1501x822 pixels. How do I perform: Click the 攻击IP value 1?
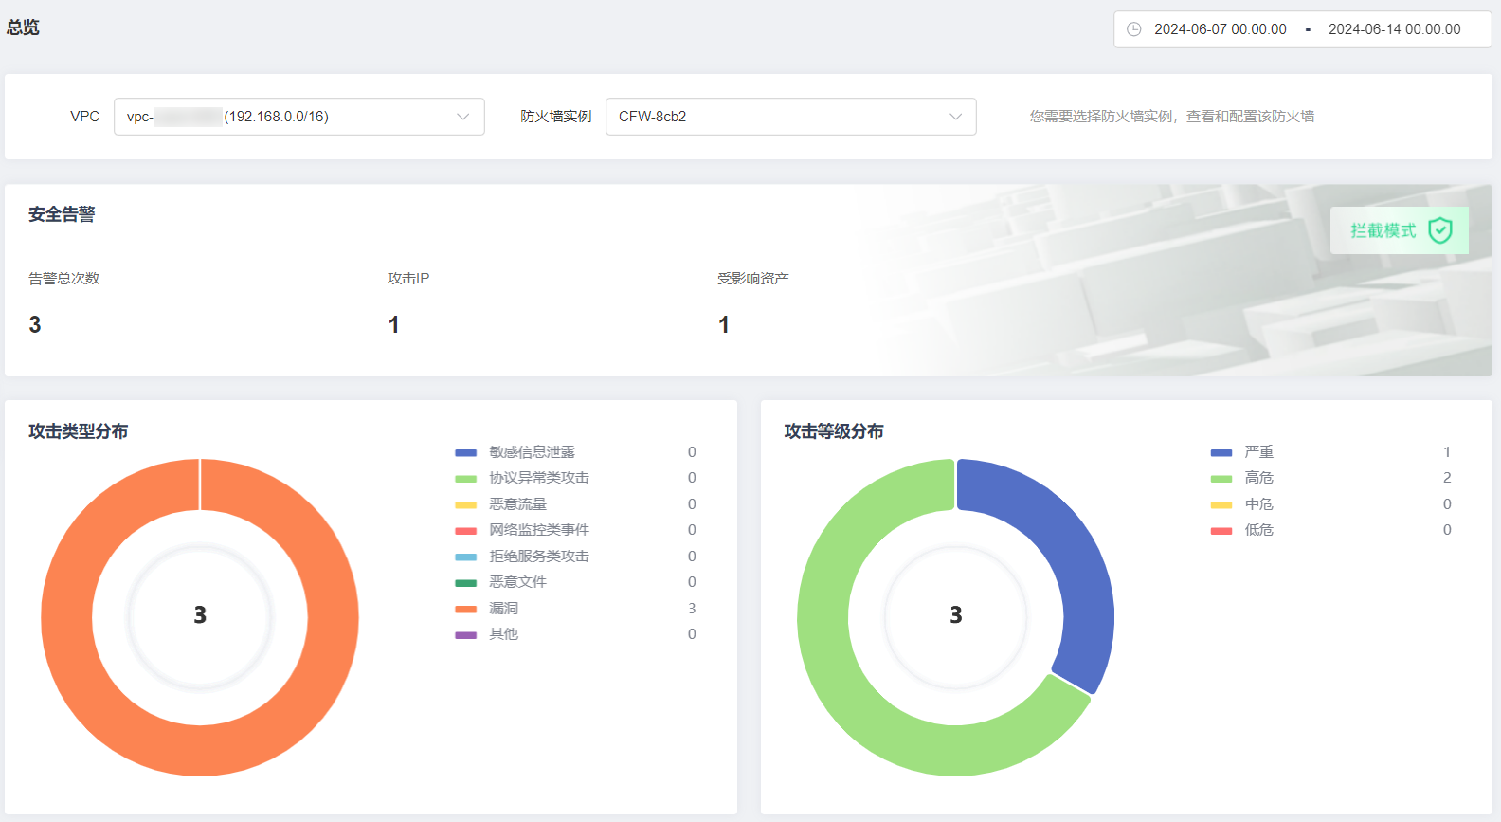click(394, 325)
